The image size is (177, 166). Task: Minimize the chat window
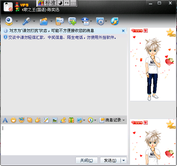(150, 3)
